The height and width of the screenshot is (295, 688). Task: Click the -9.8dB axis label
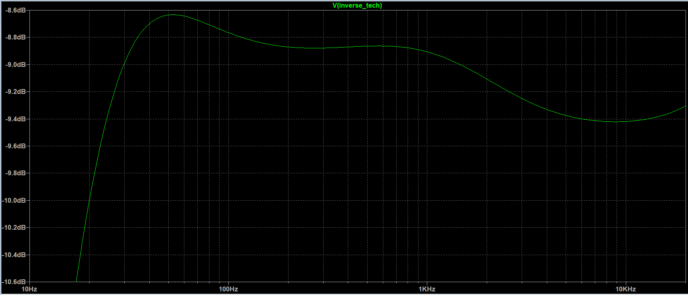[x=15, y=173]
